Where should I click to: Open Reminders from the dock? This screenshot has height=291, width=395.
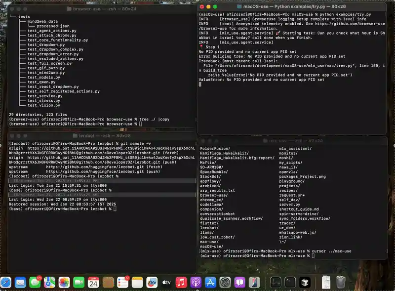click(122, 282)
